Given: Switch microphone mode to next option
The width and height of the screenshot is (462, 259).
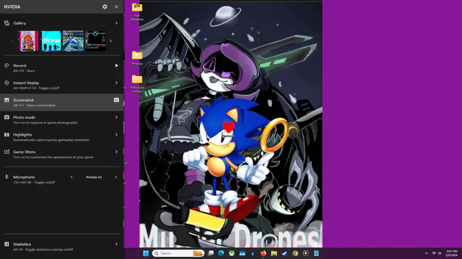Looking at the screenshot, I should pyautogui.click(x=116, y=177).
